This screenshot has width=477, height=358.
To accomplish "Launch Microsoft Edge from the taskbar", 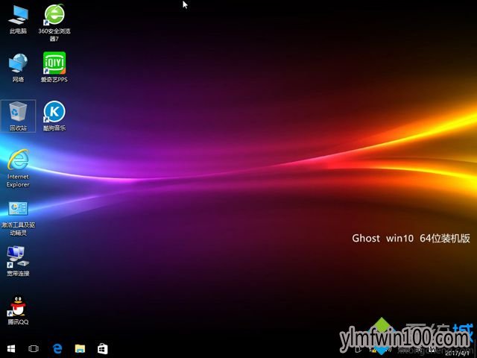I will pyautogui.click(x=57, y=348).
